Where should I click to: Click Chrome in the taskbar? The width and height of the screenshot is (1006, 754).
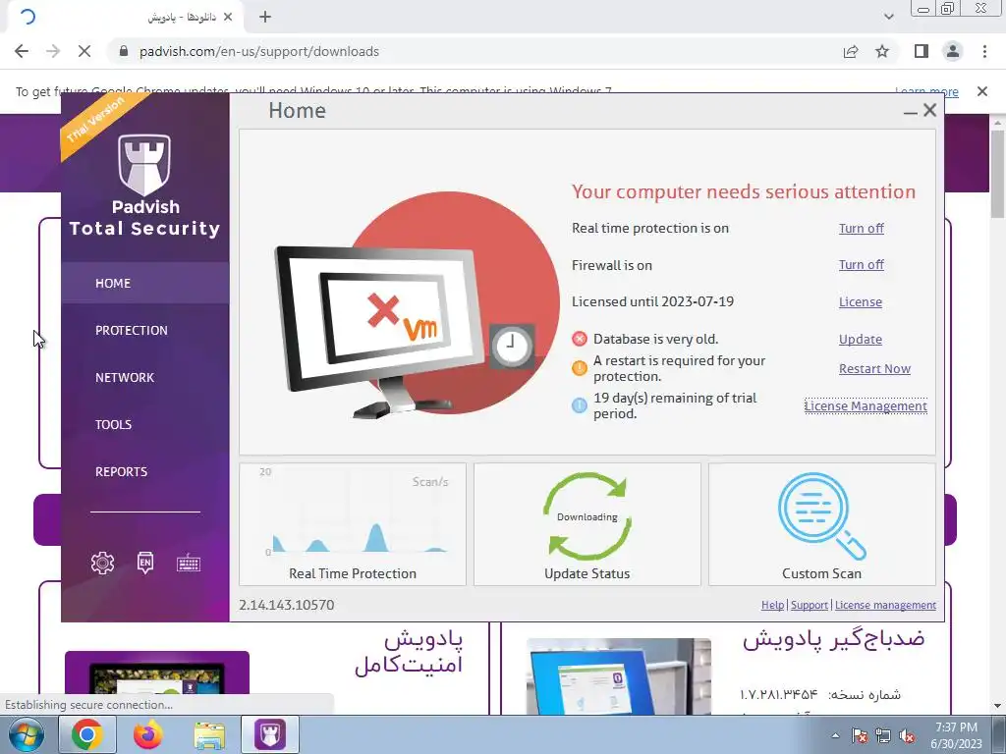pos(86,734)
